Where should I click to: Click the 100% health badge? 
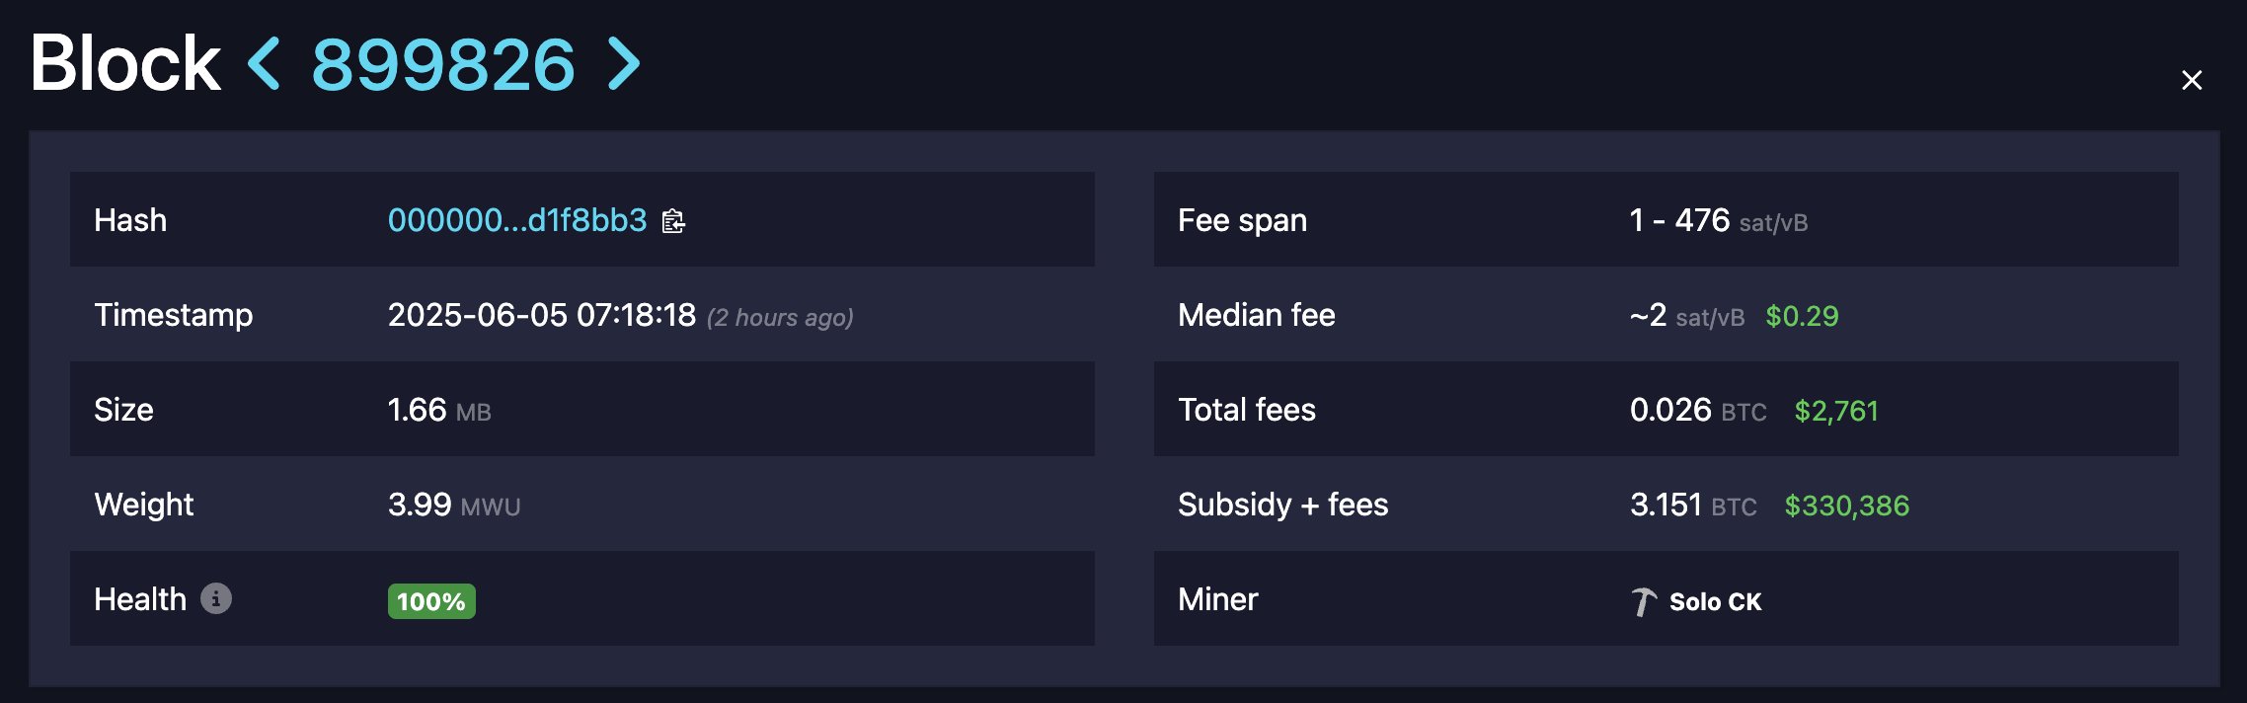coord(431,601)
